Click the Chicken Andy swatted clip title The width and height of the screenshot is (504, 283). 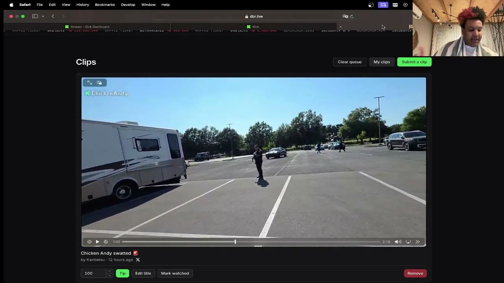pos(109,253)
